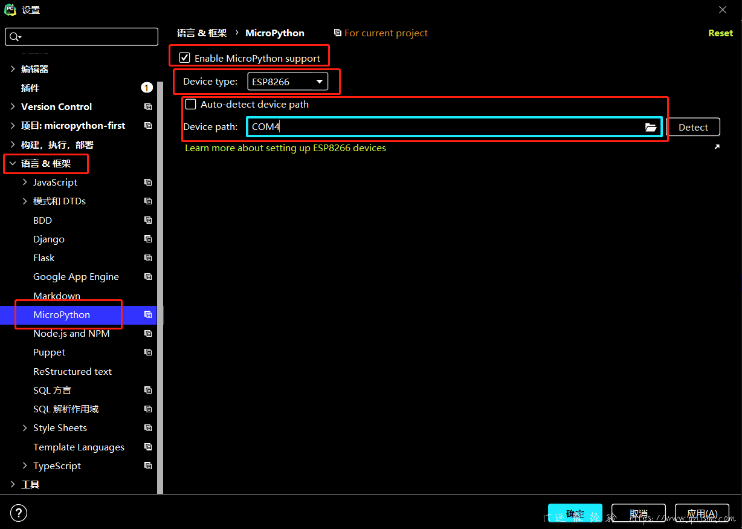The image size is (742, 529).
Task: Click project-level icon beside JavaScript
Action: [147, 182]
